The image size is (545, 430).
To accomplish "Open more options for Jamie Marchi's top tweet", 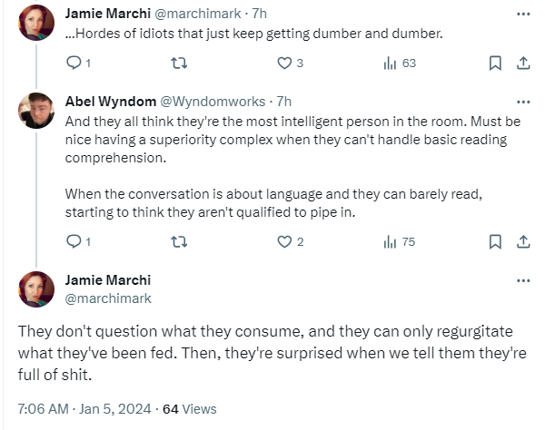I will tap(523, 14).
